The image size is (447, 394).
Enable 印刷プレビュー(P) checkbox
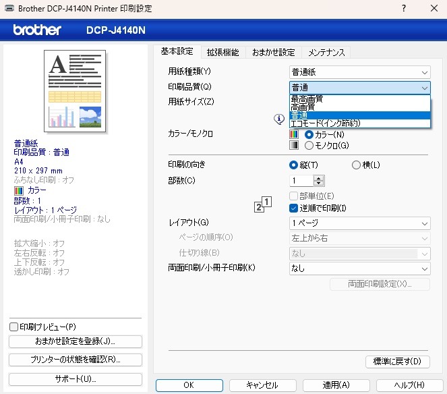click(13, 327)
